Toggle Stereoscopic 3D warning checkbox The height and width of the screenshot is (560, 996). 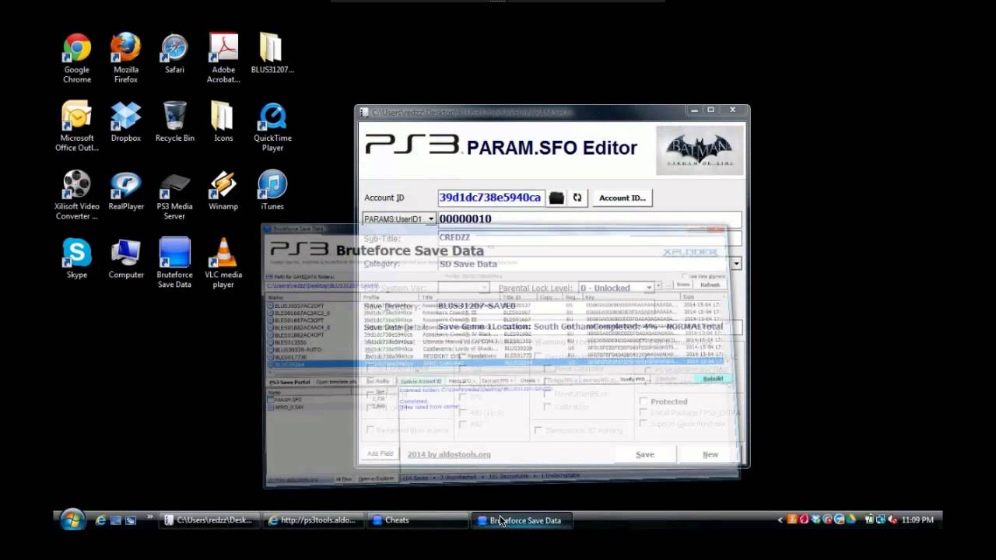tap(538, 430)
